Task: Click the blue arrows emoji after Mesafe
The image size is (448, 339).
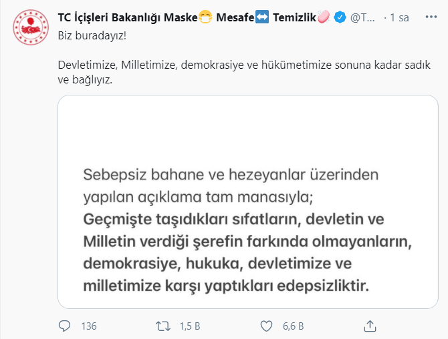Action: pyautogui.click(x=262, y=17)
